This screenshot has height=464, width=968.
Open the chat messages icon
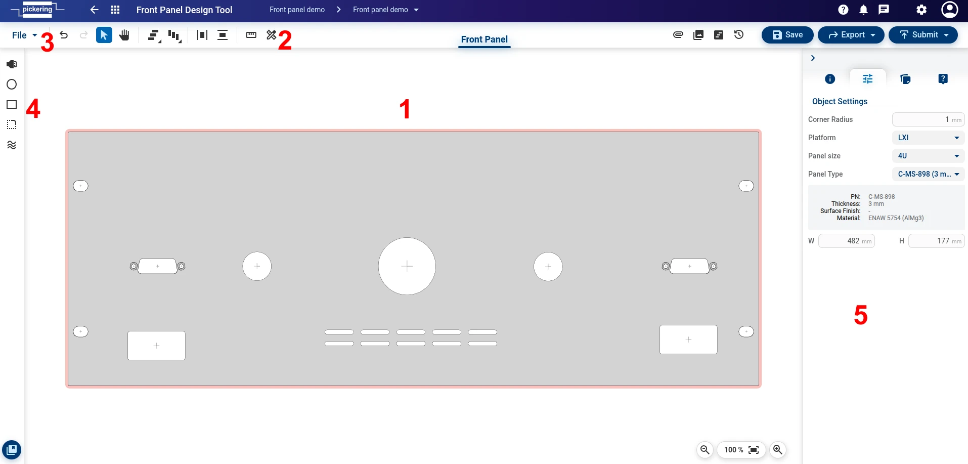pos(884,10)
